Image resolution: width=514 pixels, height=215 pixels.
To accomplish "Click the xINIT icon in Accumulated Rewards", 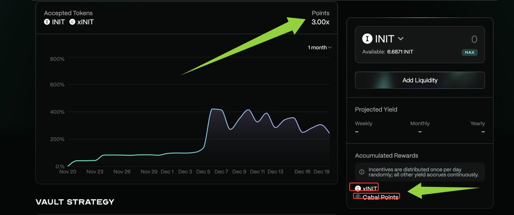I will point(358,188).
